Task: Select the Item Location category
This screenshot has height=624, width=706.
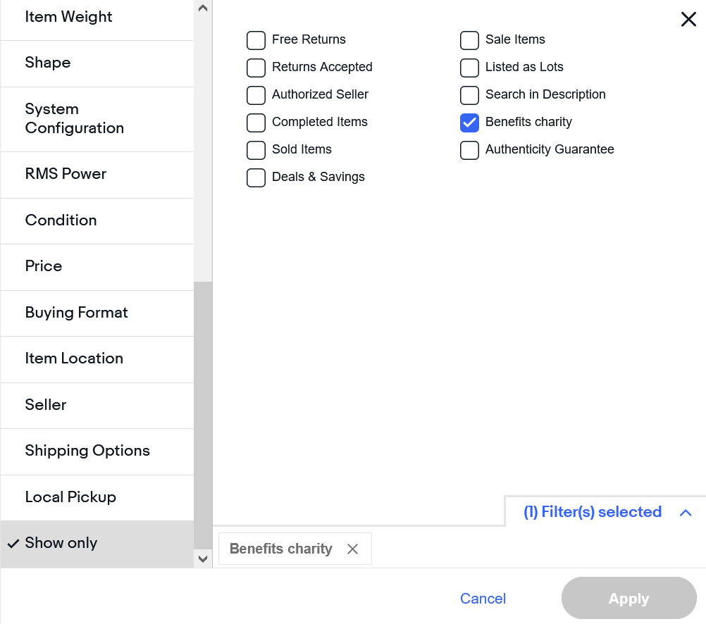Action: (x=74, y=358)
